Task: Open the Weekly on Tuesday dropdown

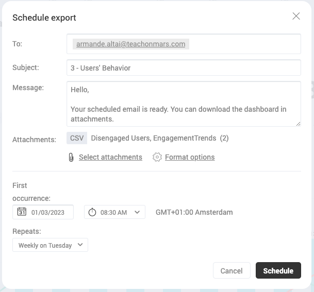Action: [50, 245]
